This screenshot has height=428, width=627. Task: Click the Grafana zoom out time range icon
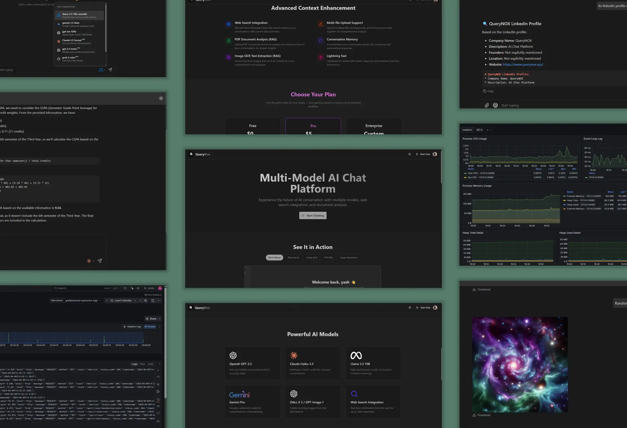coord(145,301)
